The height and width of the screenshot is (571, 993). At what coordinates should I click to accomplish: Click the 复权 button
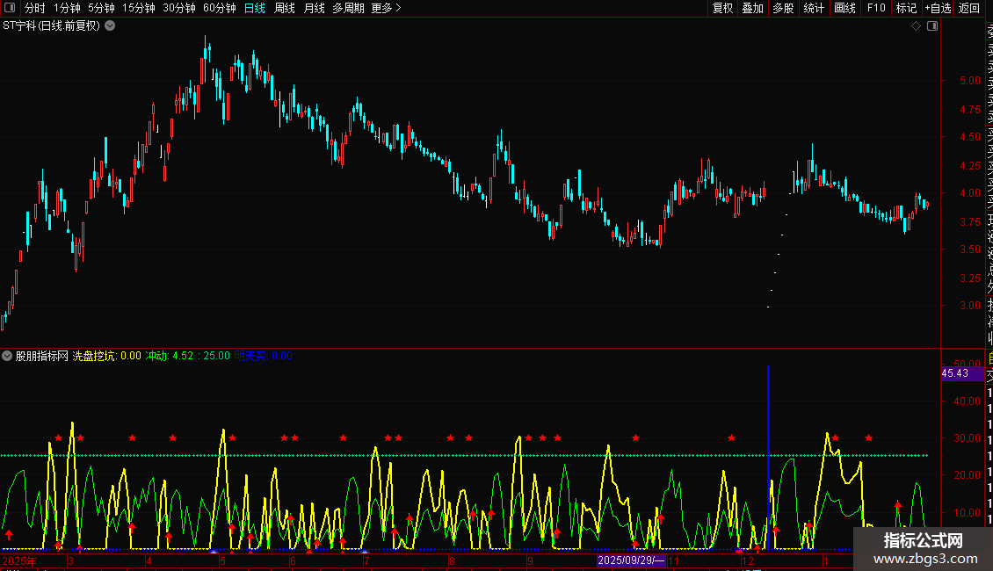tap(722, 8)
